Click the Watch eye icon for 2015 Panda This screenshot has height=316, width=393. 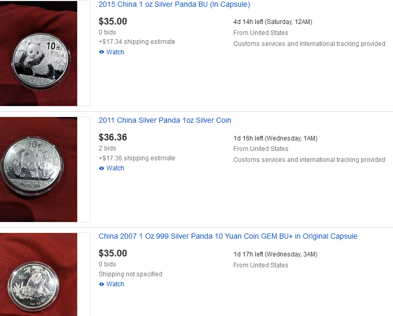[101, 52]
